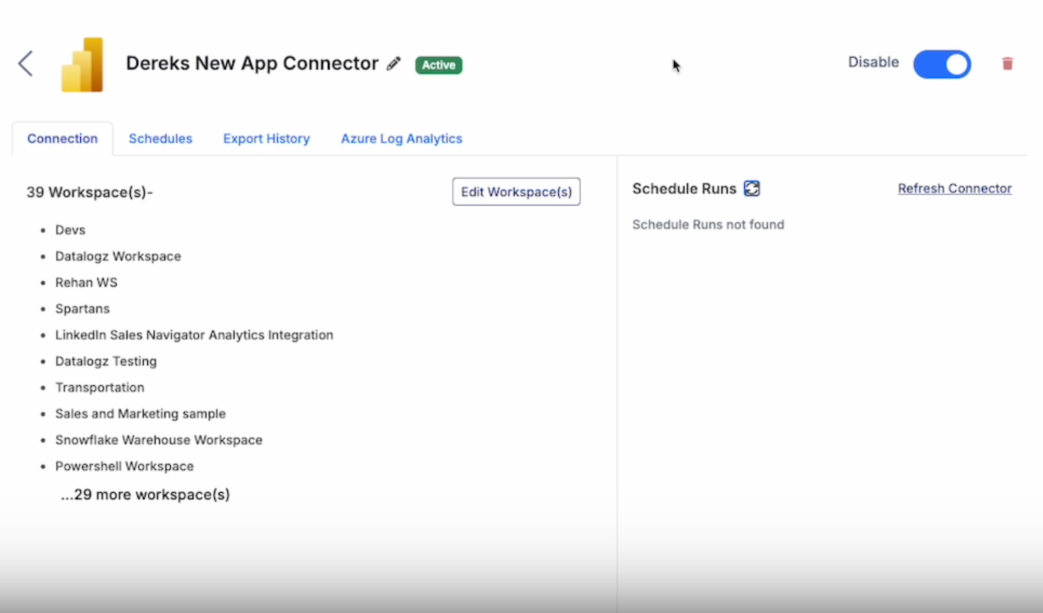
Task: Click the Spartans workspace entry
Action: point(83,309)
